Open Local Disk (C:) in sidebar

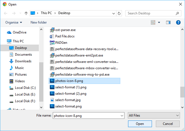point(25,88)
